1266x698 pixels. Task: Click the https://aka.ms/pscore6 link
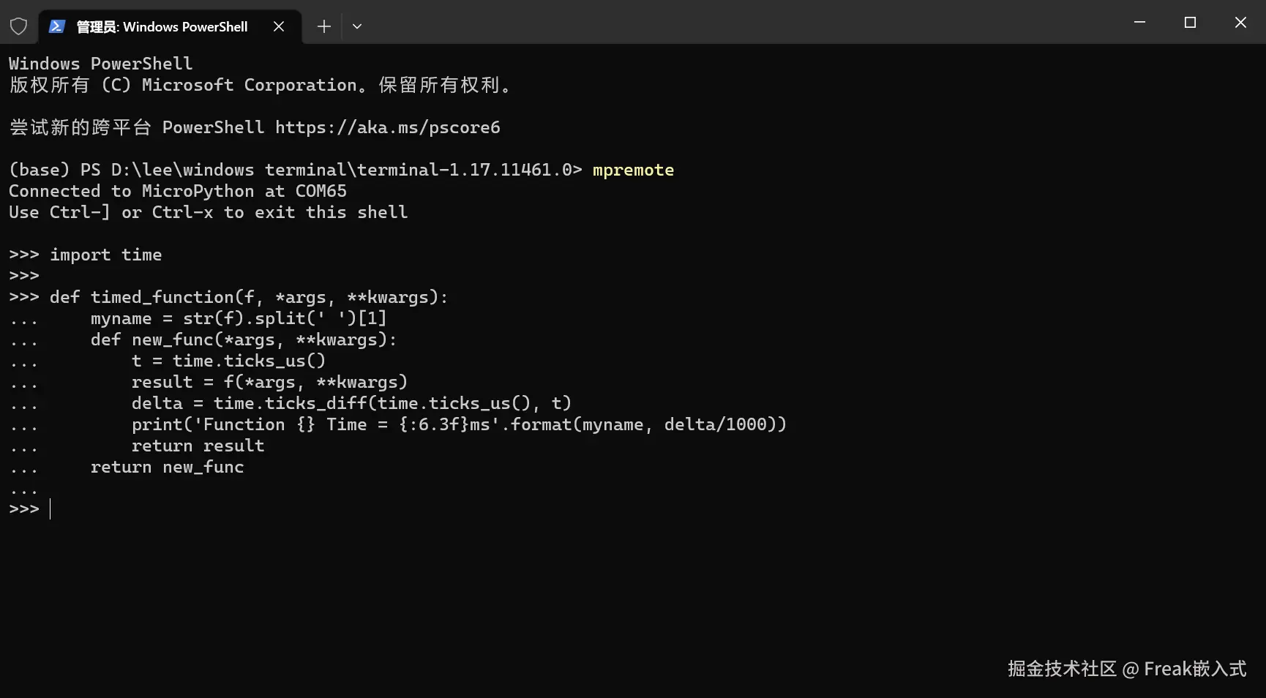point(388,127)
